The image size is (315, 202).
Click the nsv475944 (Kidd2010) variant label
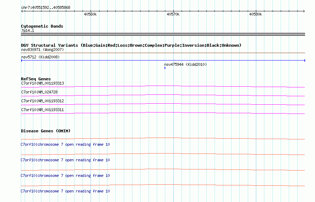185,64
